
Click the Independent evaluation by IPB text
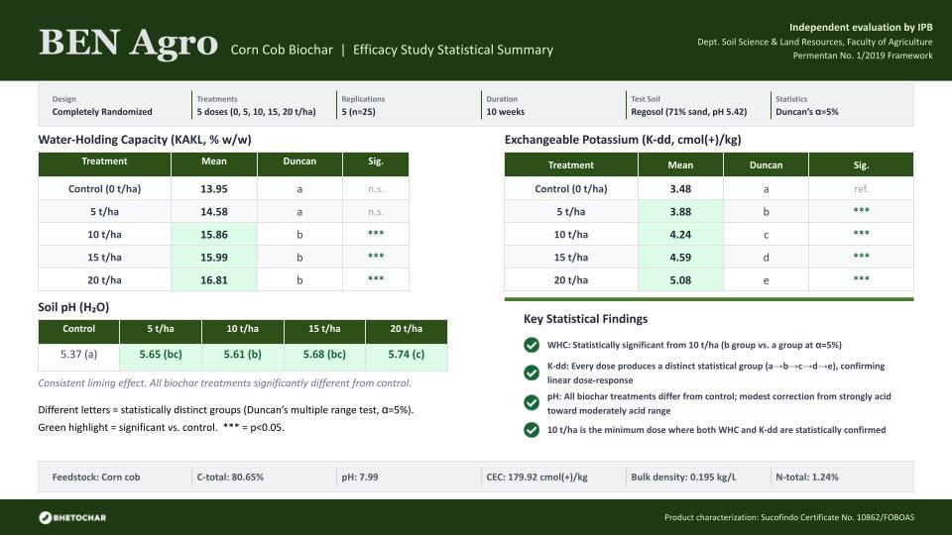[861, 26]
